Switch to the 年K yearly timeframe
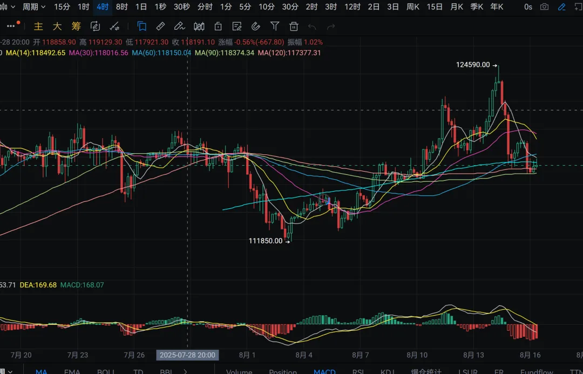Viewport: 583px width, 374px height. pos(497,6)
